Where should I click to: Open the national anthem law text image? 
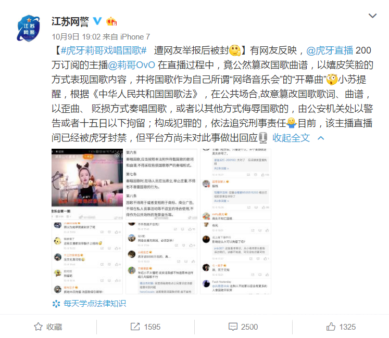[x=161, y=184]
